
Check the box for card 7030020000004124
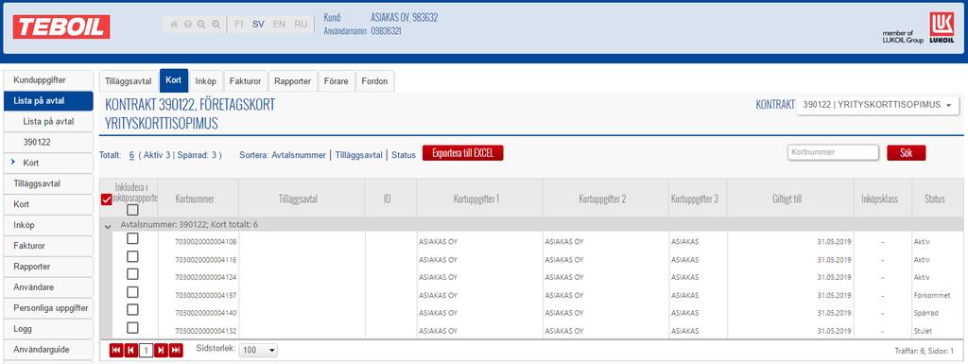tap(132, 274)
